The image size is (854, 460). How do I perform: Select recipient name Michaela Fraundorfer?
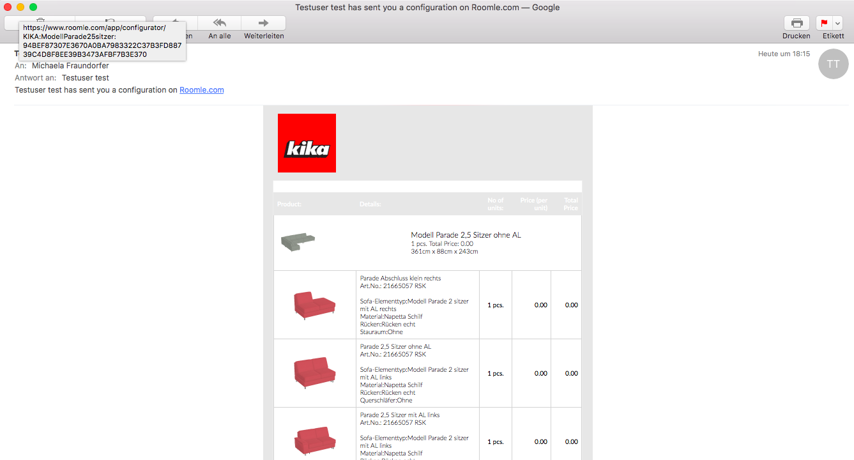70,66
